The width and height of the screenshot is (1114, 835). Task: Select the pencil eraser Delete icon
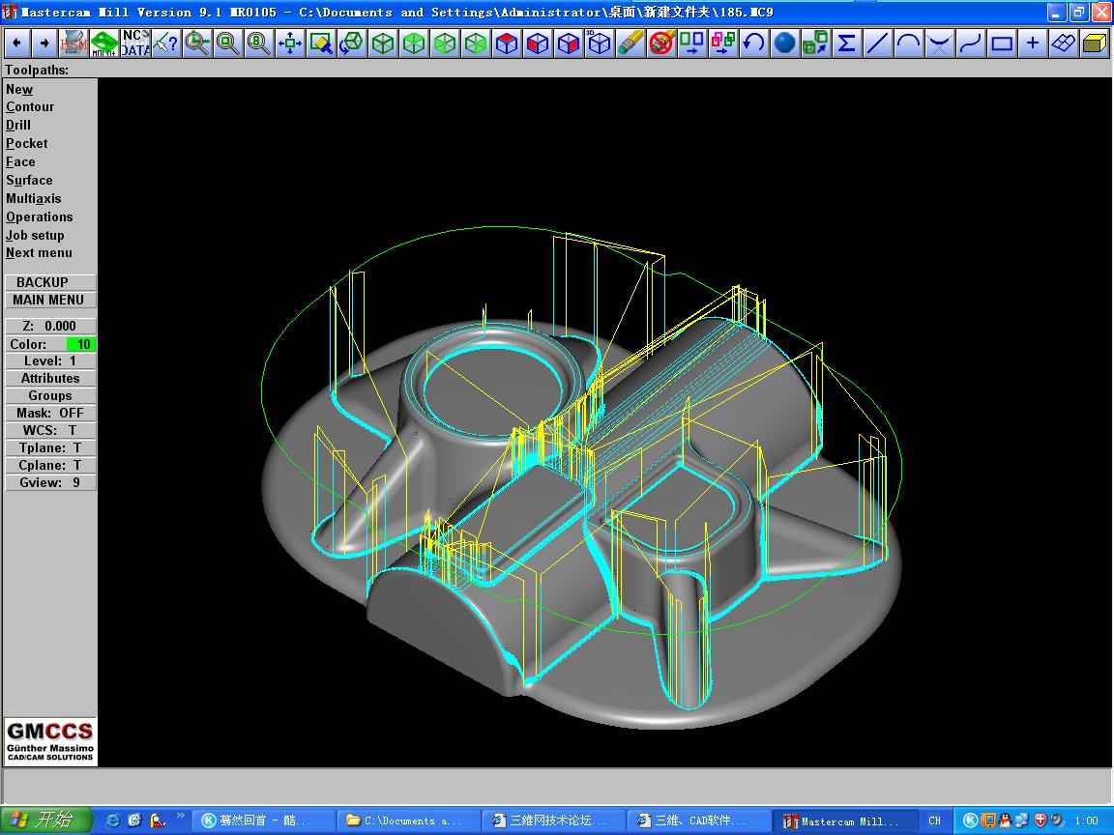pyautogui.click(x=630, y=44)
